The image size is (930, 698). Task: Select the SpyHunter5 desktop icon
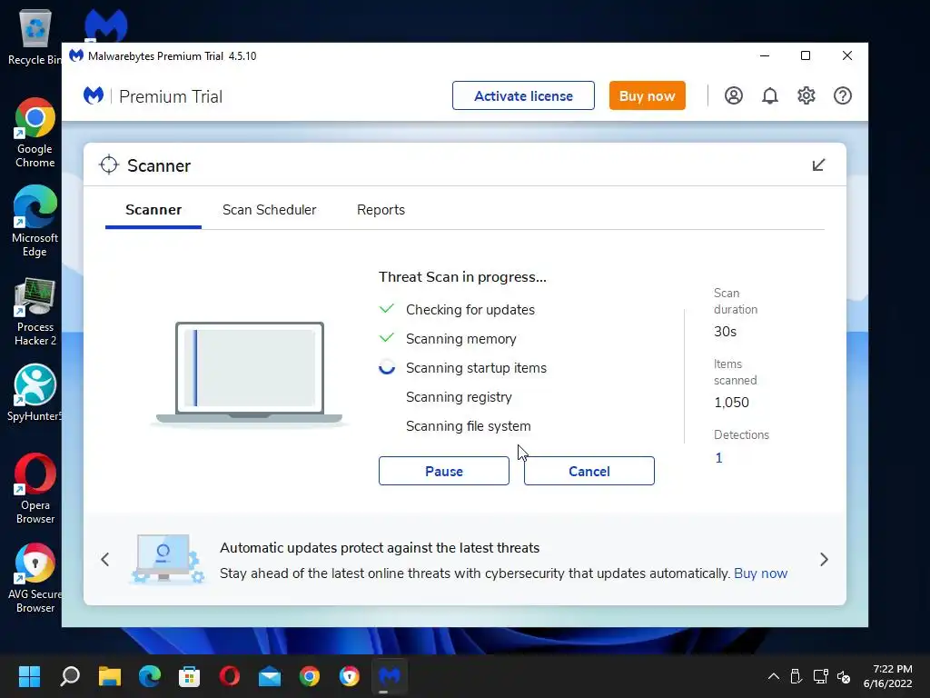(x=35, y=393)
